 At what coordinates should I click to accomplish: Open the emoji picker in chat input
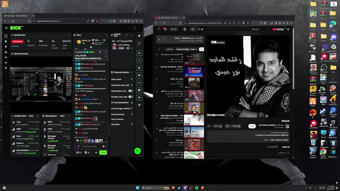(x=104, y=146)
